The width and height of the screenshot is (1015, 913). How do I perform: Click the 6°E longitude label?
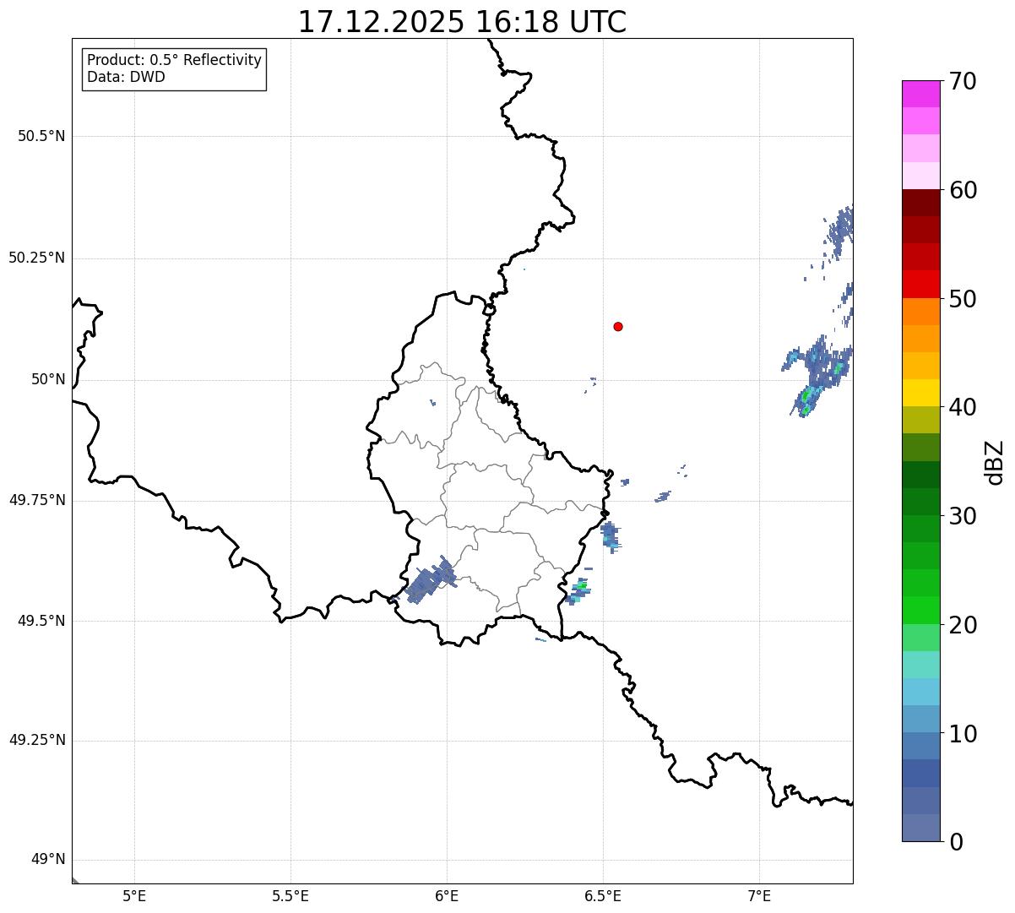(x=447, y=897)
